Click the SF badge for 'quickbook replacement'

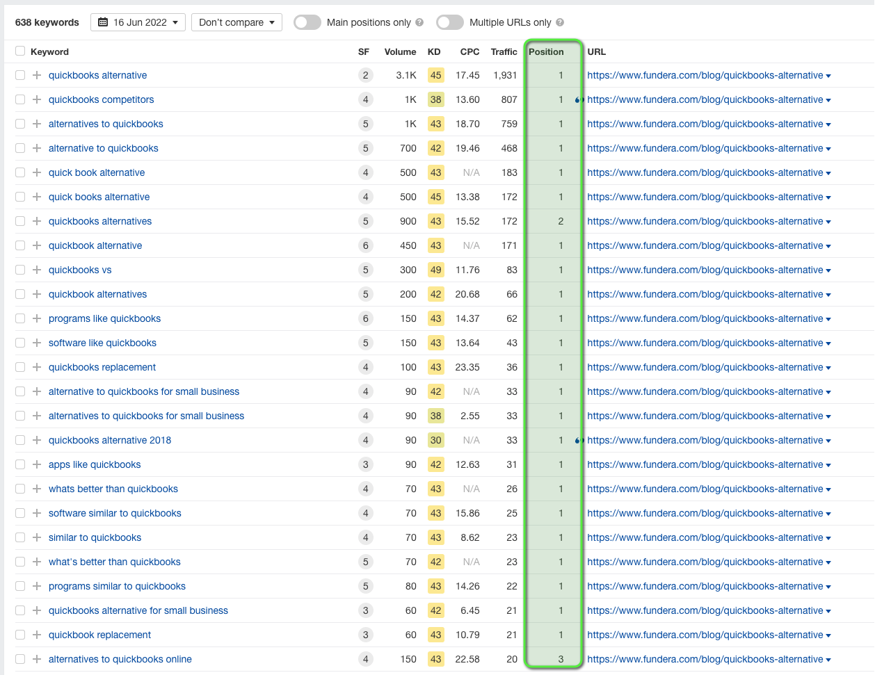tap(365, 635)
